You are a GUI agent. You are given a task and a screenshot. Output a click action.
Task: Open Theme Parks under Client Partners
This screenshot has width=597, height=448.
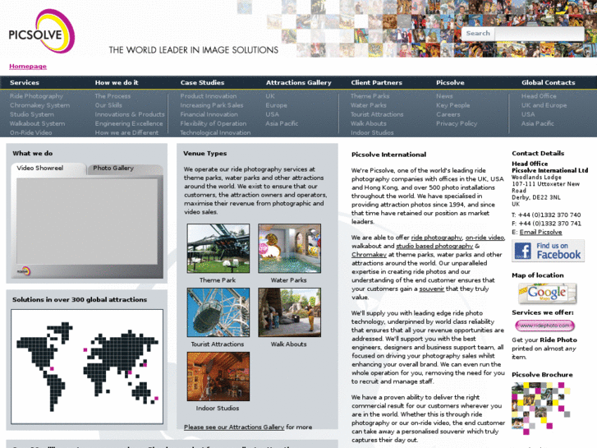coord(370,96)
